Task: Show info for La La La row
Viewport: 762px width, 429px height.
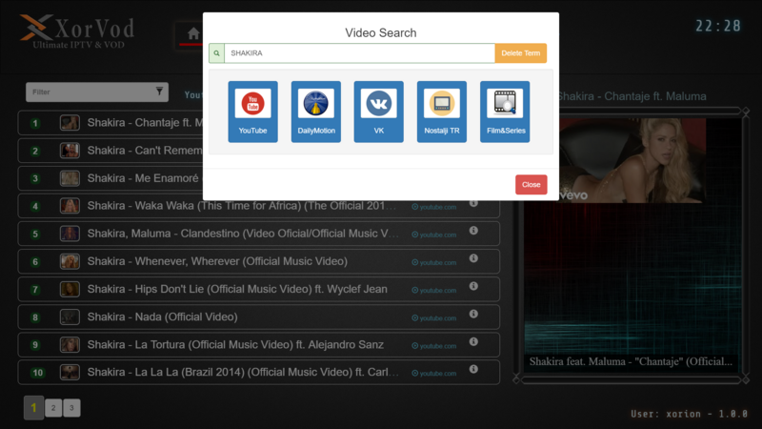Action: pyautogui.click(x=473, y=369)
